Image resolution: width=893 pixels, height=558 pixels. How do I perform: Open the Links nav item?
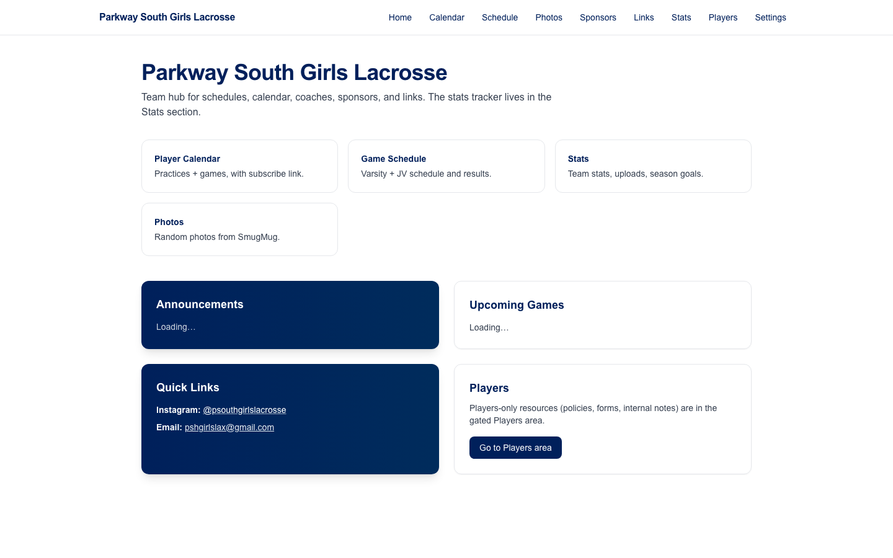pyautogui.click(x=644, y=17)
